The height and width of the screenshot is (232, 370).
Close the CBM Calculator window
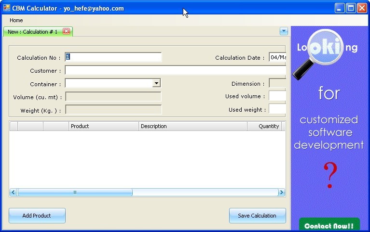click(362, 8)
